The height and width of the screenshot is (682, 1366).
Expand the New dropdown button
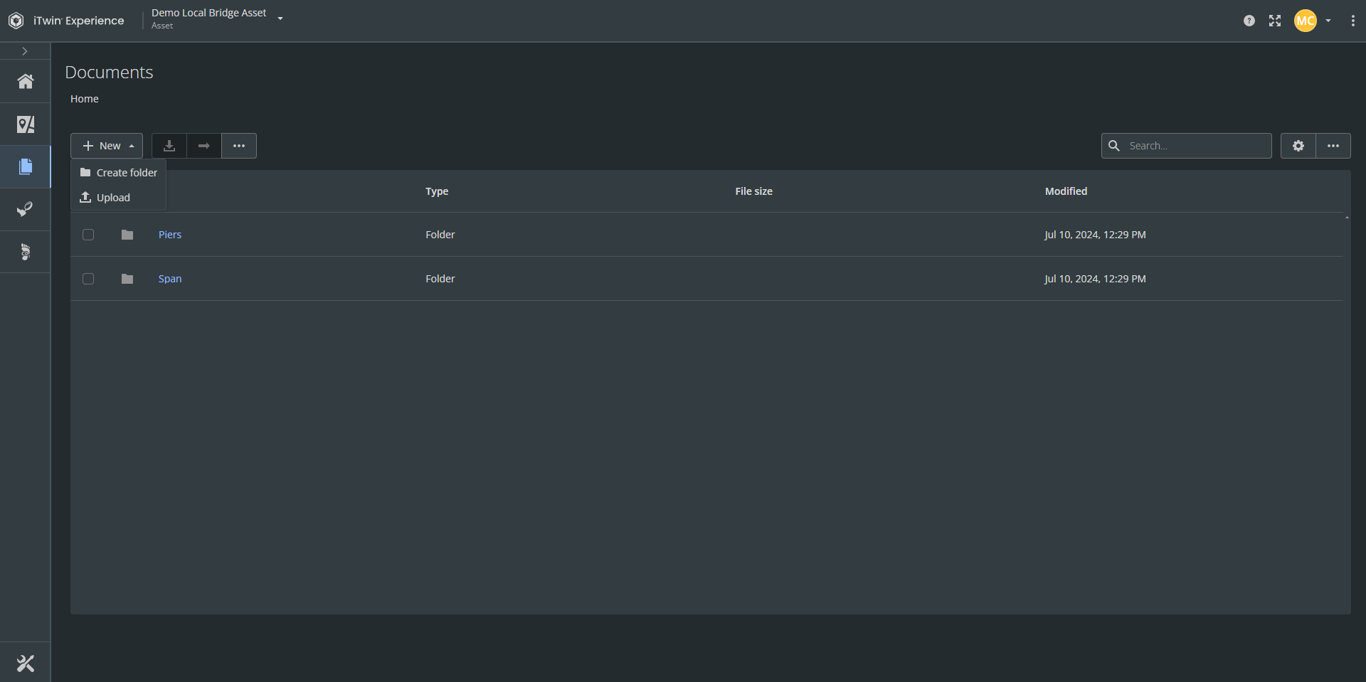pyautogui.click(x=107, y=146)
